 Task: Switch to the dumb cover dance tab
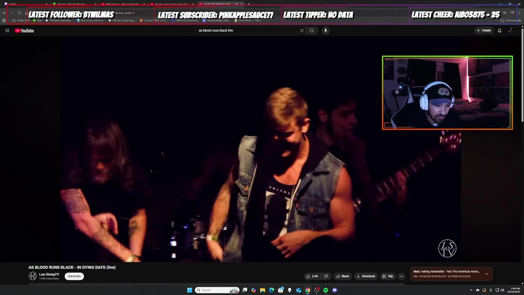point(172,4)
